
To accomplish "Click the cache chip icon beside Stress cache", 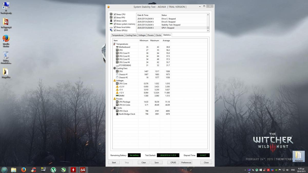I will [111, 21].
